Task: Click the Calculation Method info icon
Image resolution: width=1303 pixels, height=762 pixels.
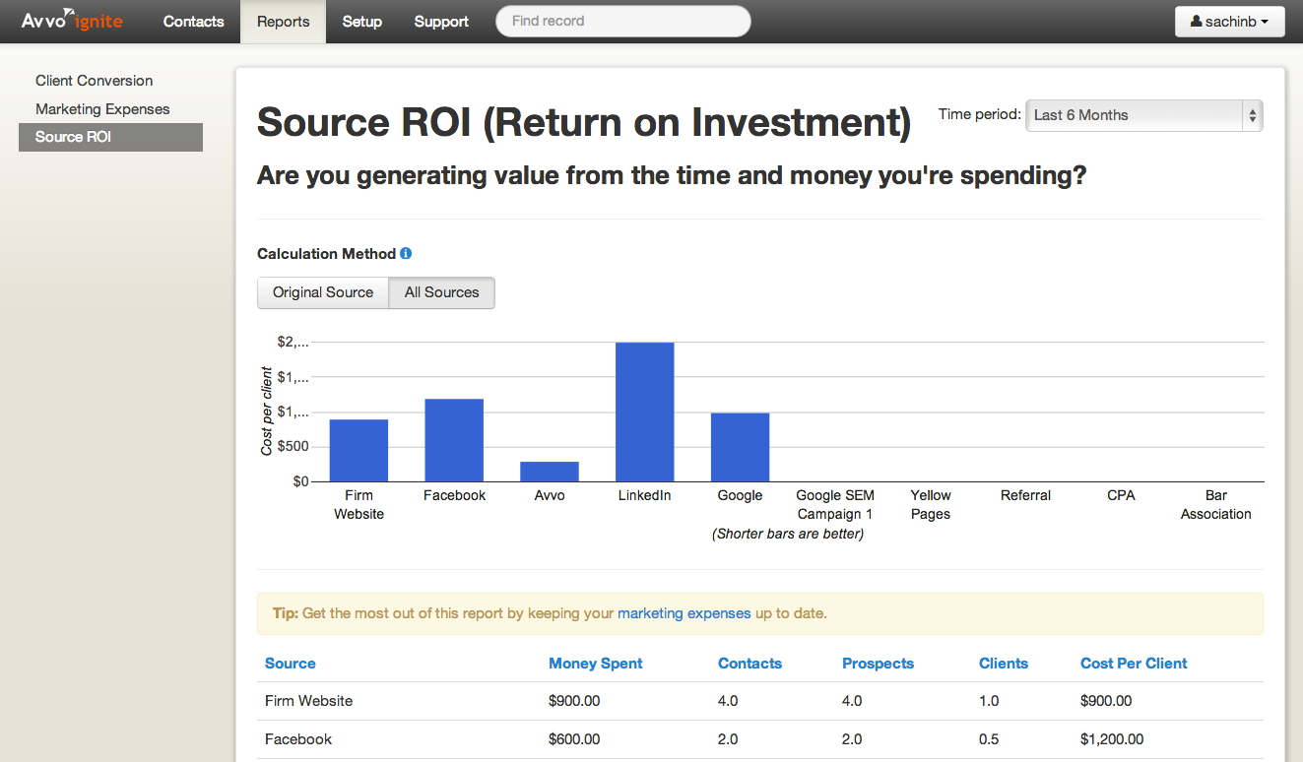Action: [x=406, y=254]
